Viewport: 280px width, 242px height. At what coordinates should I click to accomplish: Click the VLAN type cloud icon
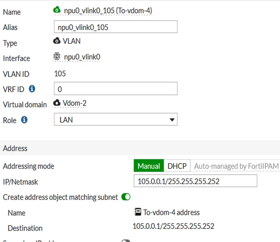(57, 41)
